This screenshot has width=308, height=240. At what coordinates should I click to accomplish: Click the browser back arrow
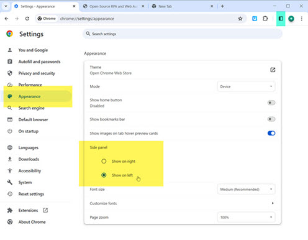[6, 19]
